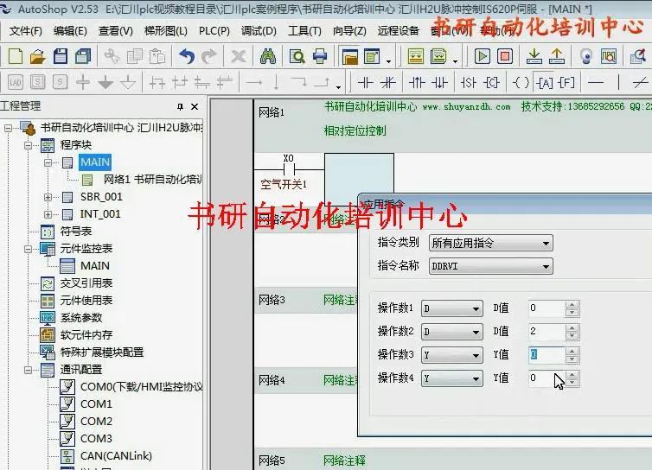652x470 pixels.
Task: Collapse the 元件监控表 node
Action: pyautogui.click(x=28, y=249)
